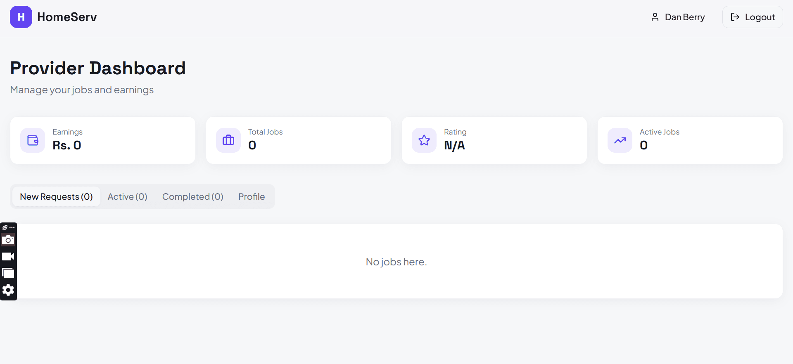Screen dimensions: 793x364
Task: Click the 'No jobs here.' message
Action: 396,262
